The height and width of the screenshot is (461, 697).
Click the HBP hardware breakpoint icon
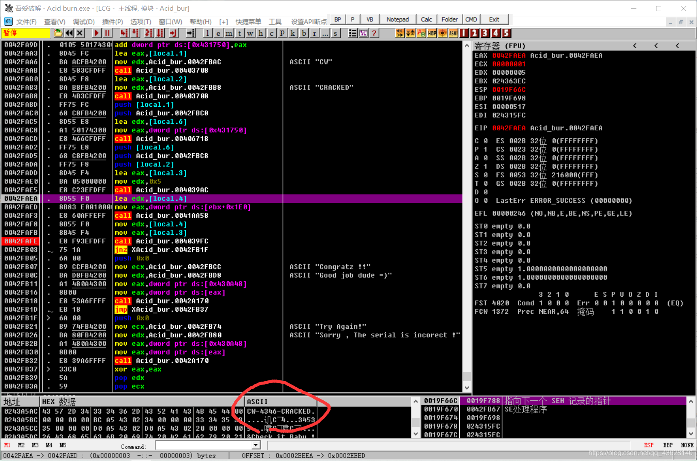click(x=432, y=33)
